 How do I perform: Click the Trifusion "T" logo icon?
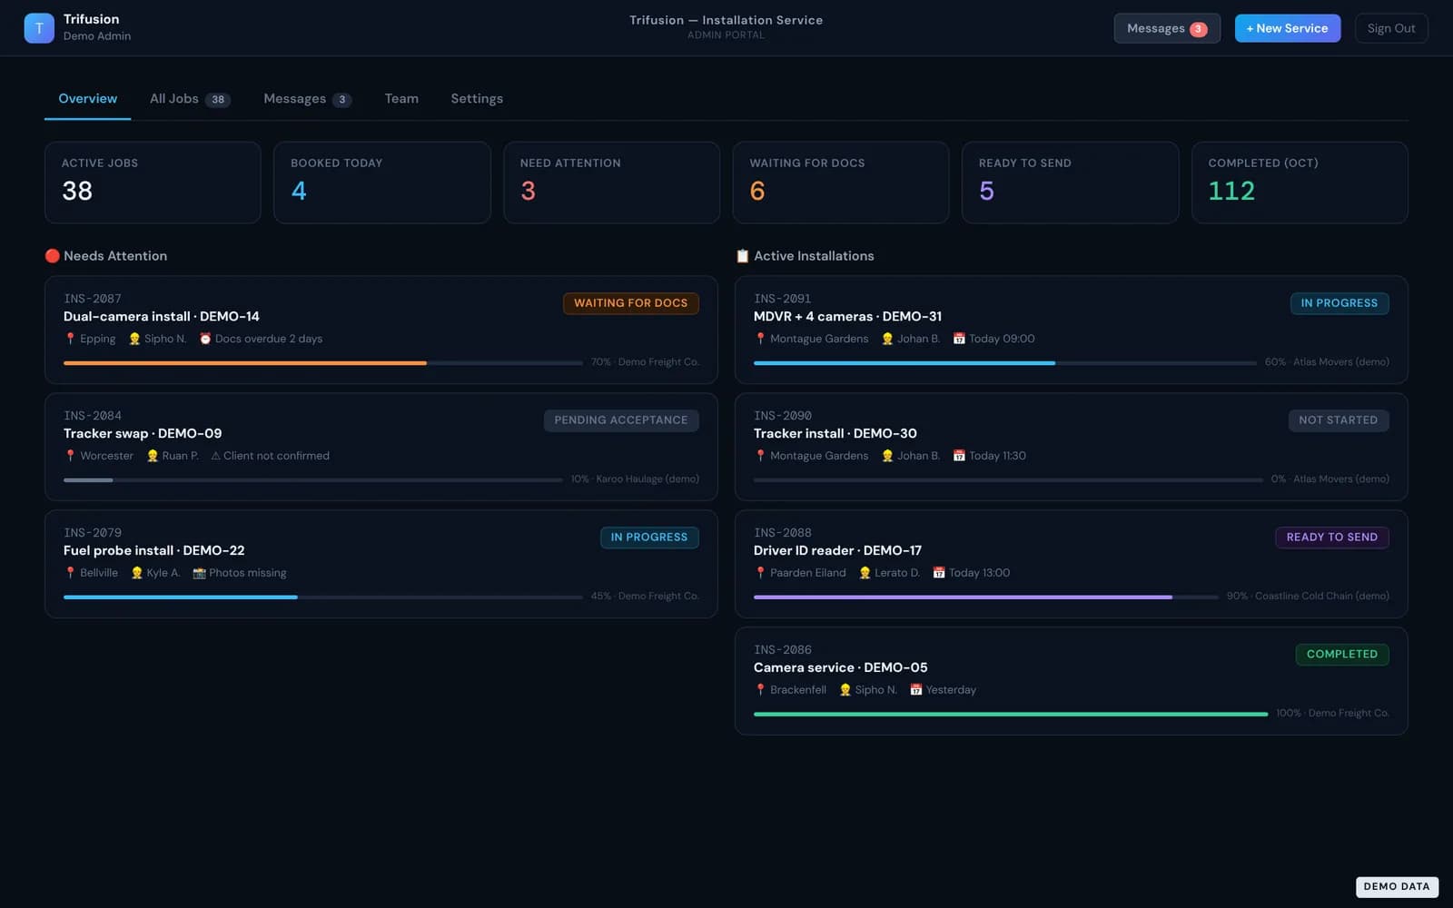click(39, 28)
